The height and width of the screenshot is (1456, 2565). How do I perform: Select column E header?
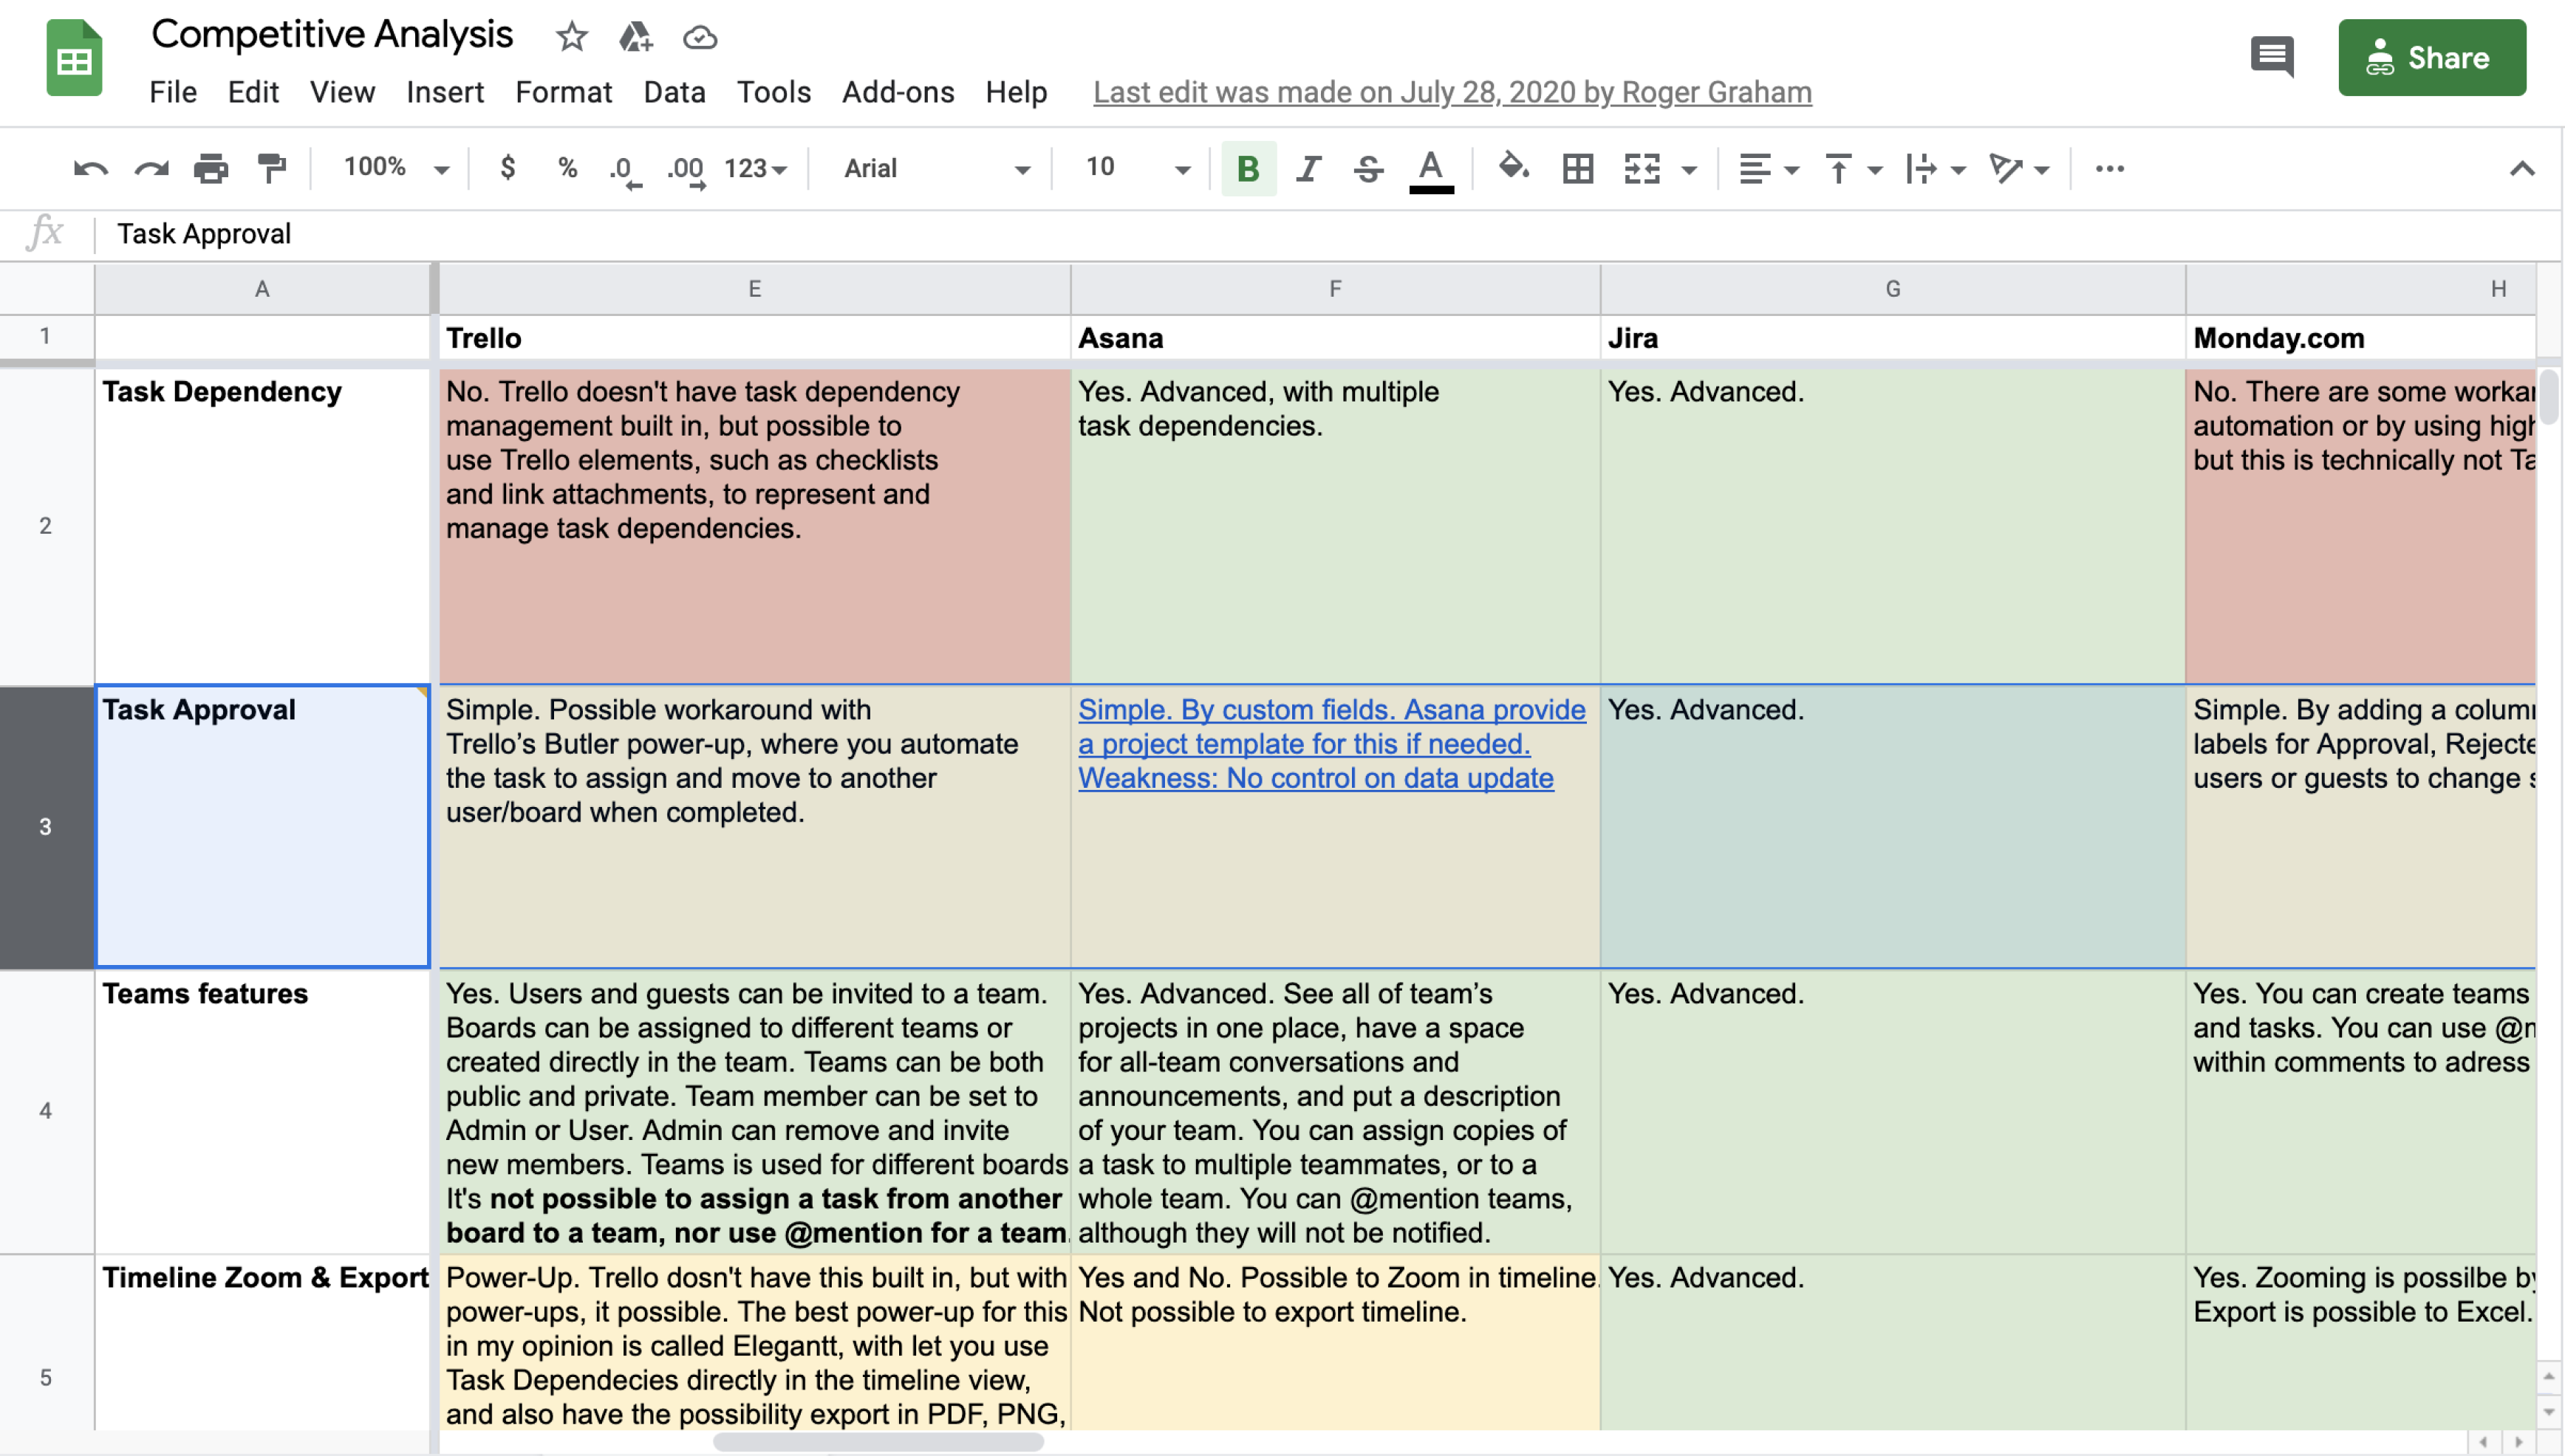[x=754, y=289]
